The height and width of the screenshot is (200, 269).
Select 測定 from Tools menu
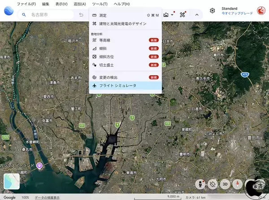click(x=126, y=15)
